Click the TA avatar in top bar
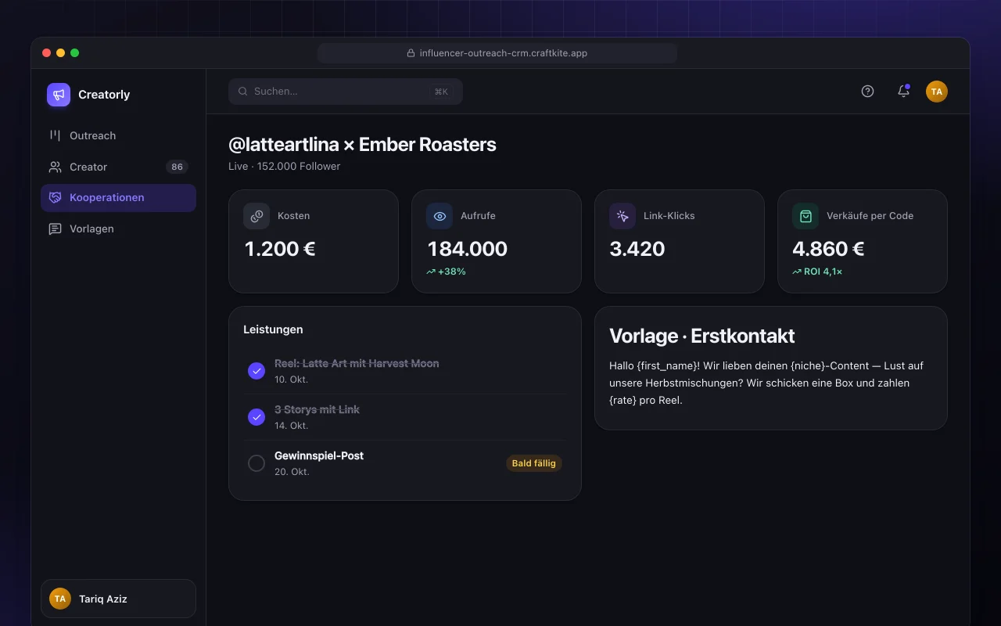 point(937,92)
